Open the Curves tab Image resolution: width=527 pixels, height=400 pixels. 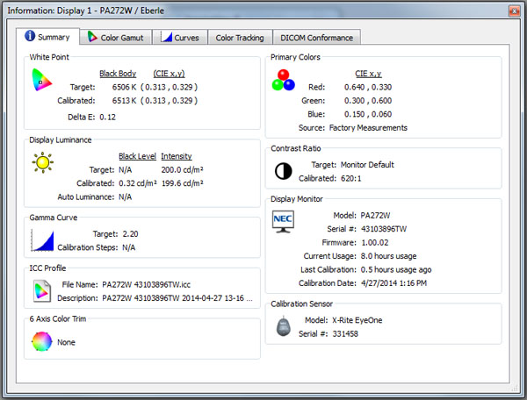(x=182, y=38)
